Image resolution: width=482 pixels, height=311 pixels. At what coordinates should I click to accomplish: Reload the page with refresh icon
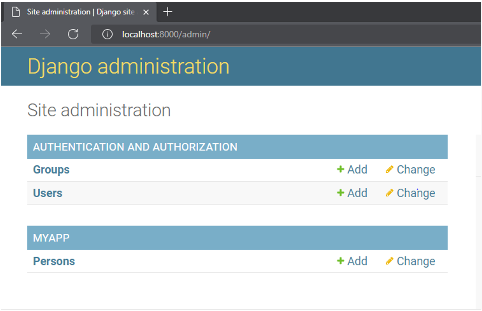click(x=73, y=34)
